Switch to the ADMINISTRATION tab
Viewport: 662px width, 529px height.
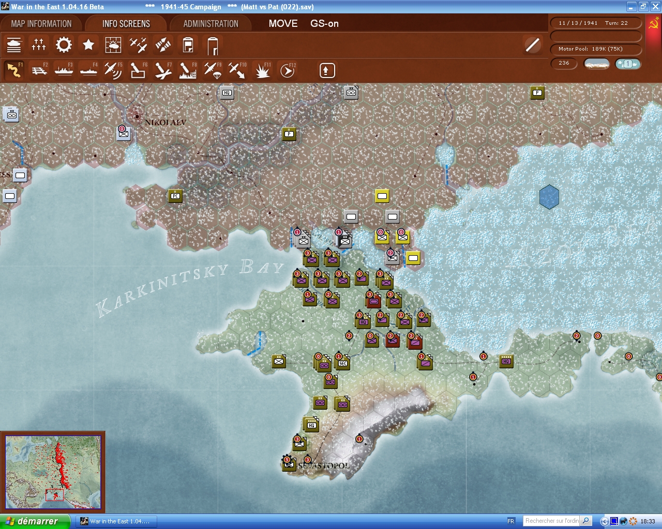click(x=211, y=24)
